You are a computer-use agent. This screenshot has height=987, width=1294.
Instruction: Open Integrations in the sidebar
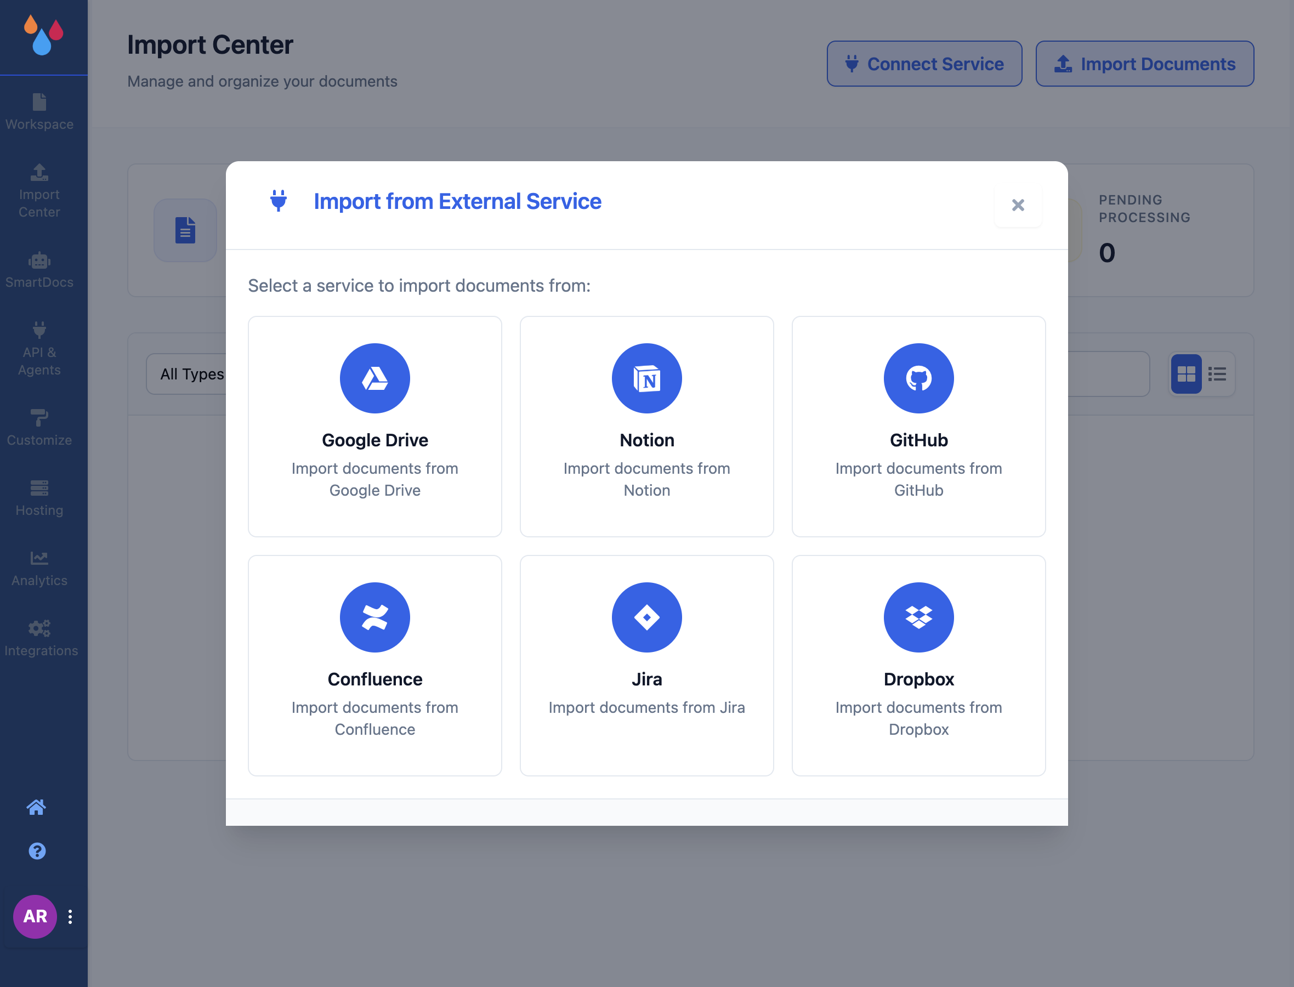[x=41, y=638]
